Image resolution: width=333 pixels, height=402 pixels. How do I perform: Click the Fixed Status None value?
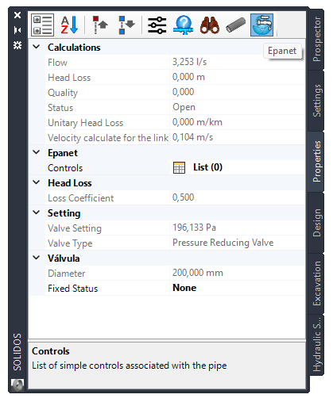(x=184, y=288)
